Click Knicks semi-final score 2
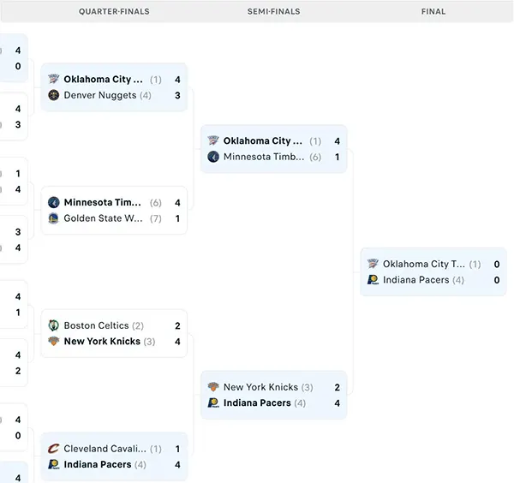The image size is (514, 483). tap(337, 387)
